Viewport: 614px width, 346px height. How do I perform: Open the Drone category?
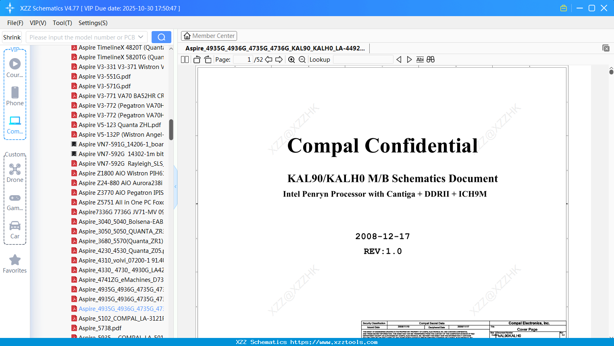click(15, 173)
